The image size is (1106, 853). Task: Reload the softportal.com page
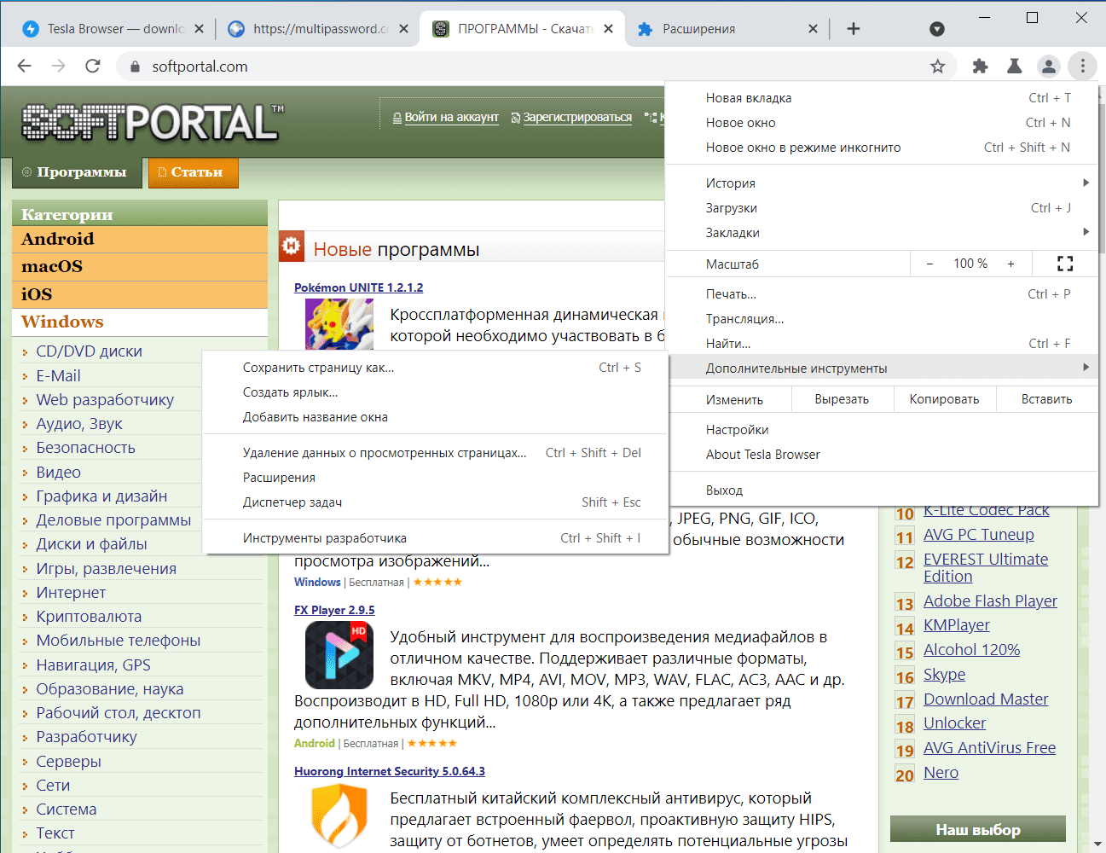click(x=93, y=67)
